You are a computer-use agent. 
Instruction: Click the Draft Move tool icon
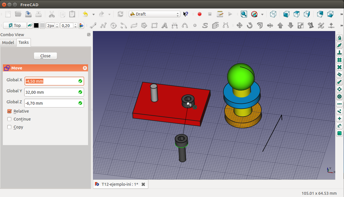[239, 25]
